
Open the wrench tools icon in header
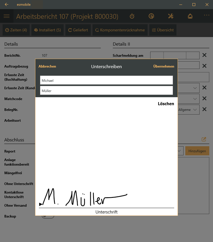click(x=171, y=16)
